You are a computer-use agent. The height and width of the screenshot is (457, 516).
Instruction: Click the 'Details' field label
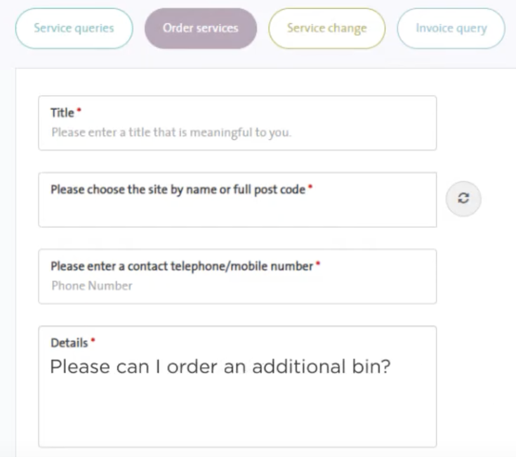pos(69,343)
